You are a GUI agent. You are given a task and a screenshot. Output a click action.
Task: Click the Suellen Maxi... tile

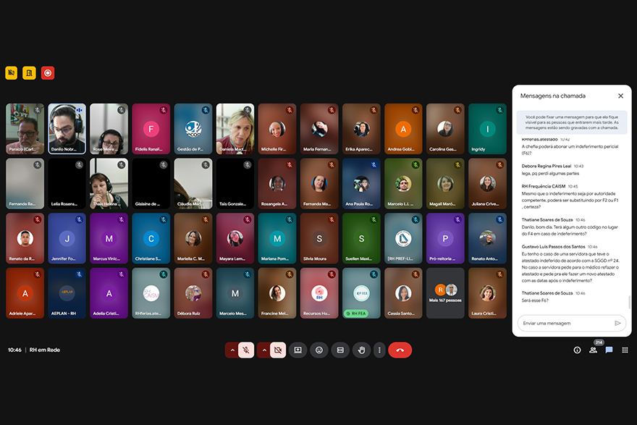(x=361, y=238)
